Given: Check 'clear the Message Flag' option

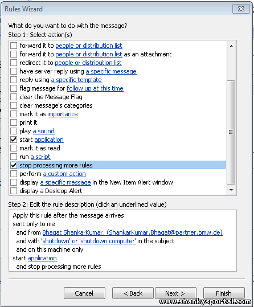Looking at the screenshot, I should point(14,97).
